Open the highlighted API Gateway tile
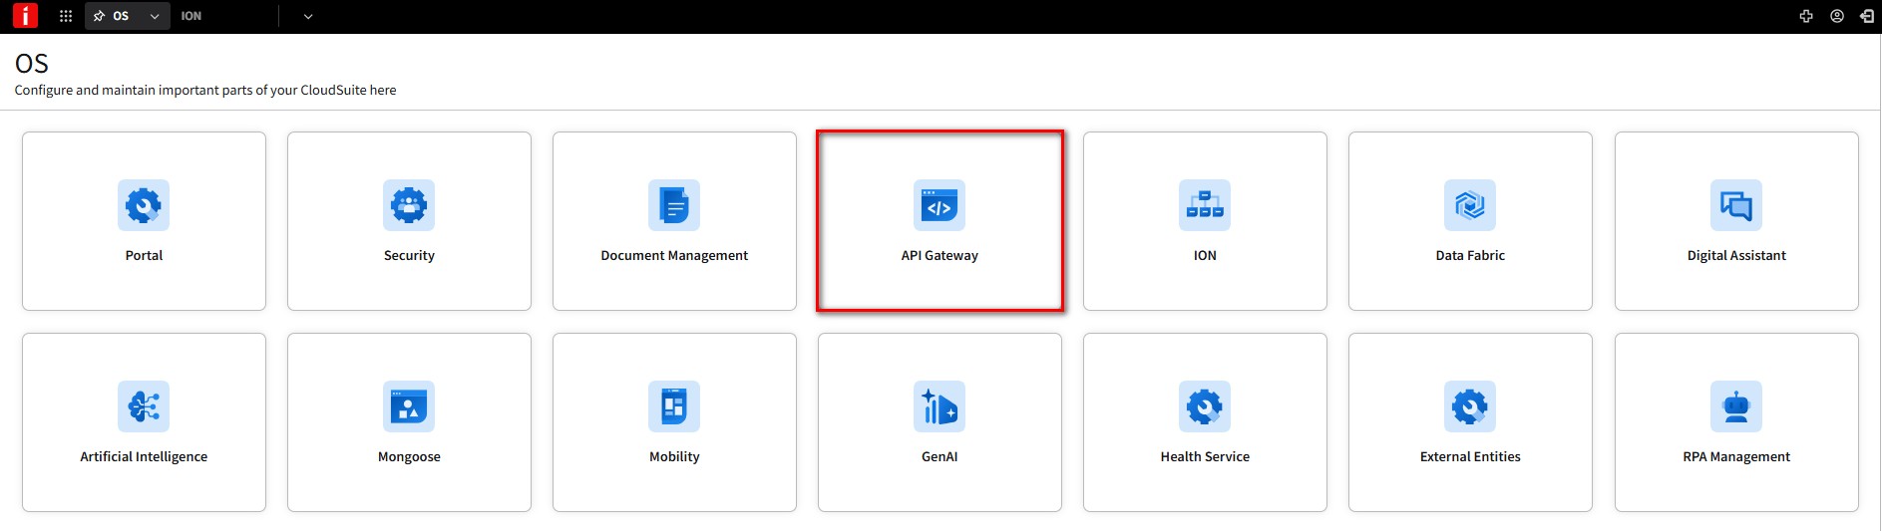Viewport: 1882px width, 531px height. click(940, 221)
